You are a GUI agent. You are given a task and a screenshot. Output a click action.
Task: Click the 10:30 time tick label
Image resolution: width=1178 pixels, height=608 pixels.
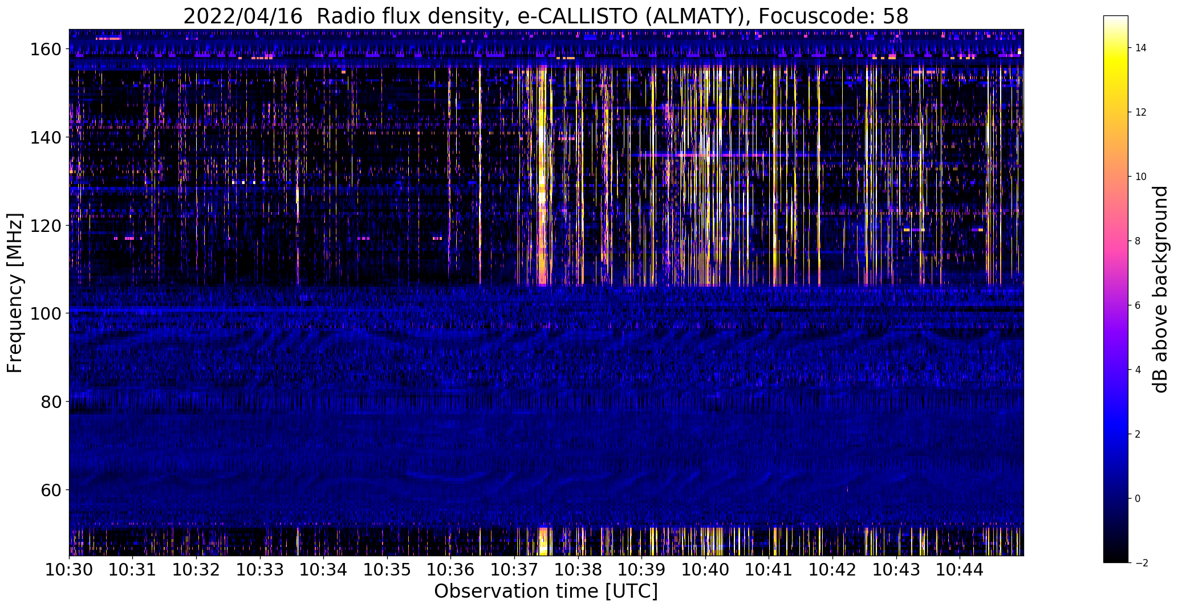click(70, 569)
